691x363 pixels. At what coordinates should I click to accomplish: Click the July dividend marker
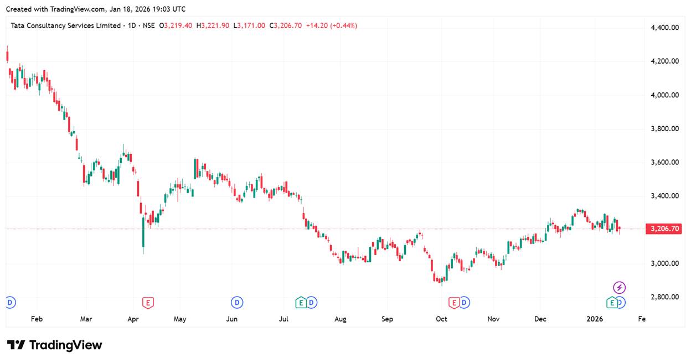(312, 302)
